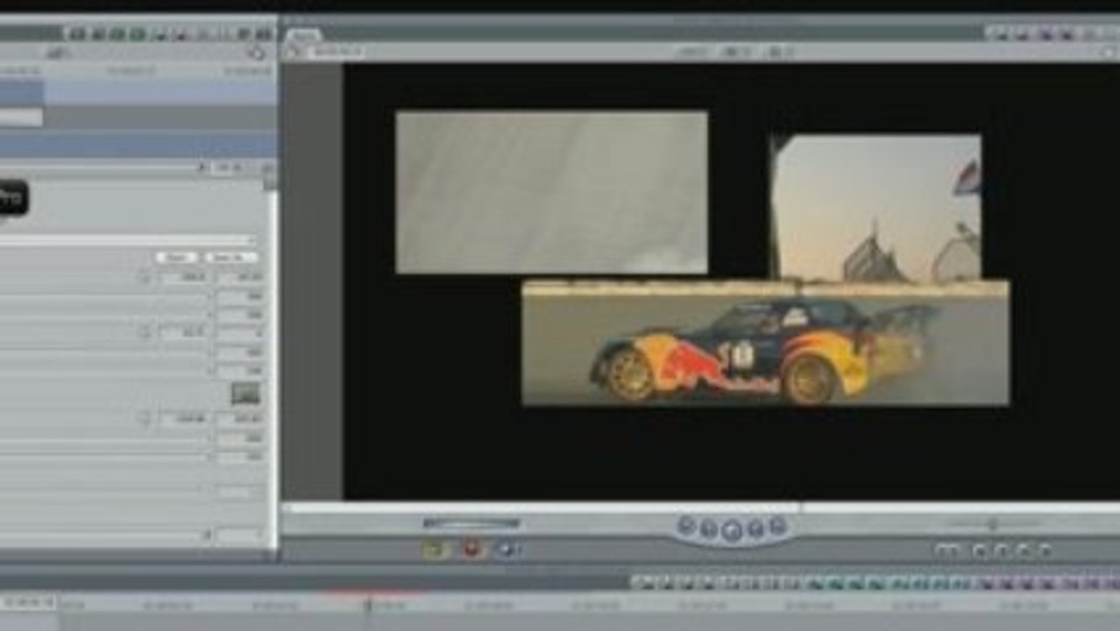Click the second of two small buttons atop parameter list
Screen dimensions: 1120x631
[230, 258]
